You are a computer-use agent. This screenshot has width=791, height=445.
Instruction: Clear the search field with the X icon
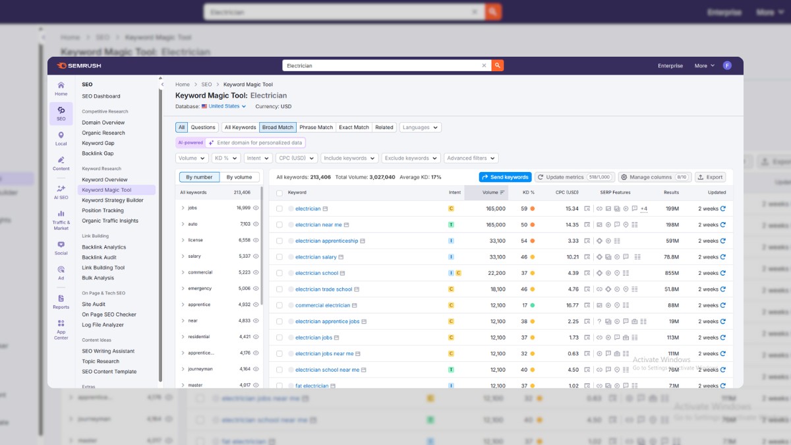click(x=484, y=66)
